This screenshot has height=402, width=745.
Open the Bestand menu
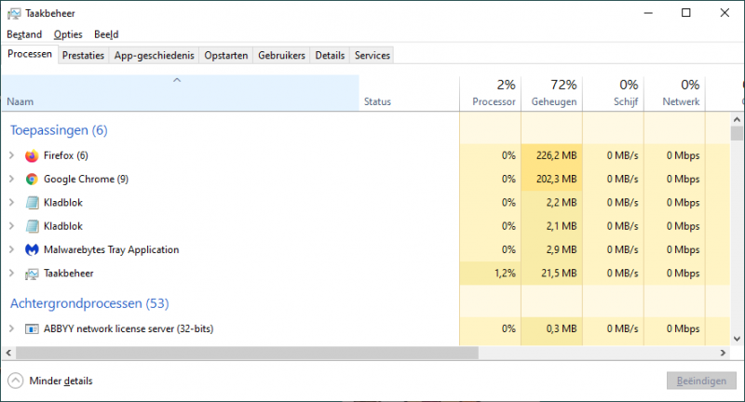tap(24, 34)
